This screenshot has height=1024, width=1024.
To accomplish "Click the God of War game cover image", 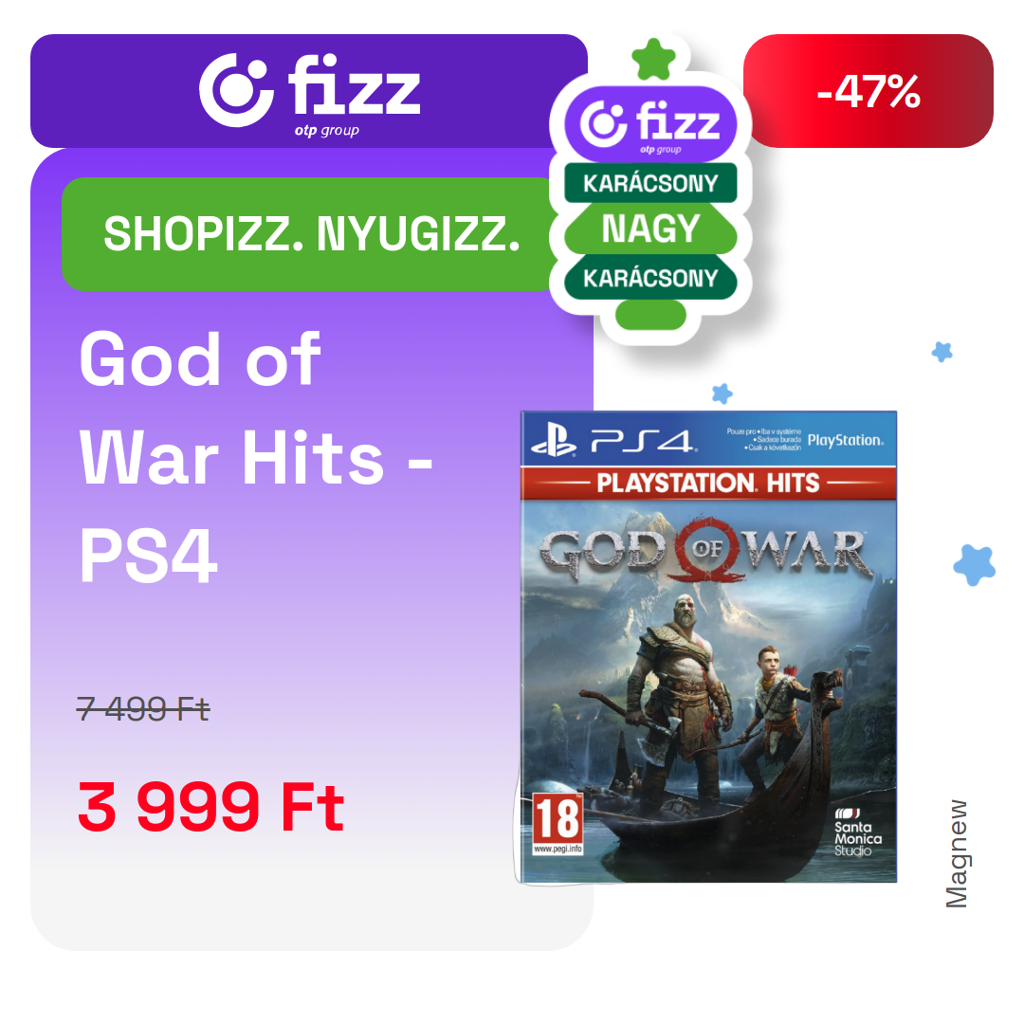I will pyautogui.click(x=708, y=647).
